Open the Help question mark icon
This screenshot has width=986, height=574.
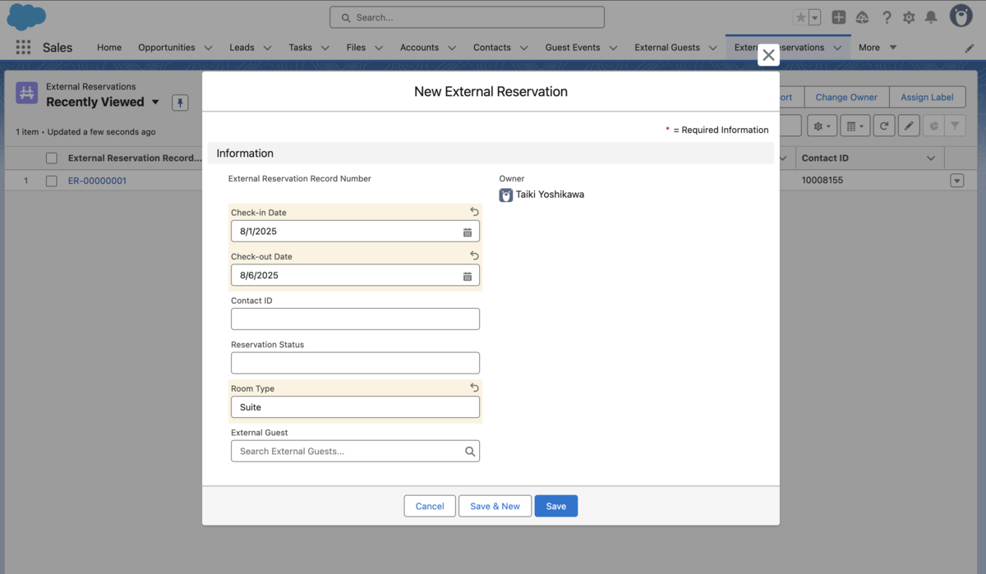click(x=887, y=17)
